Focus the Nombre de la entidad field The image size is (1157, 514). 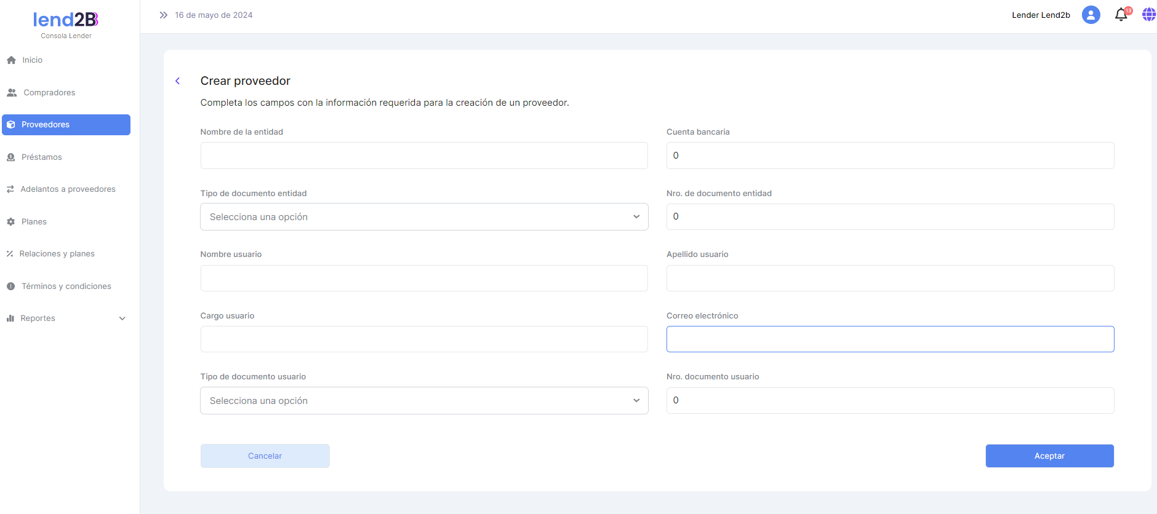click(424, 156)
